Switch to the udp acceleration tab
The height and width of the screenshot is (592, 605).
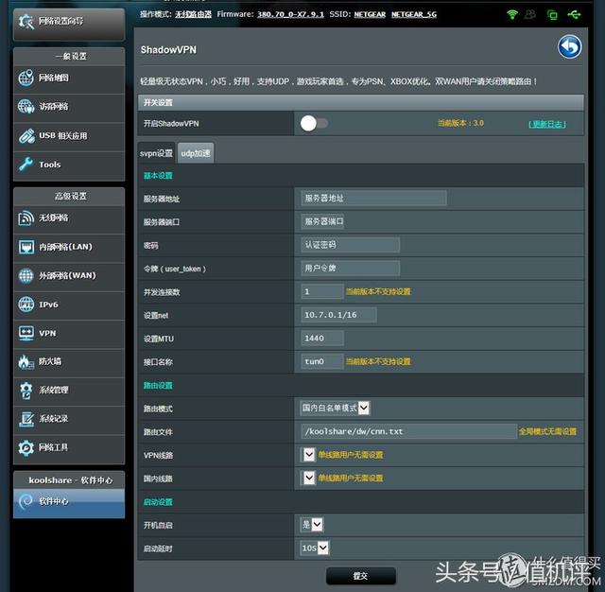[196, 153]
